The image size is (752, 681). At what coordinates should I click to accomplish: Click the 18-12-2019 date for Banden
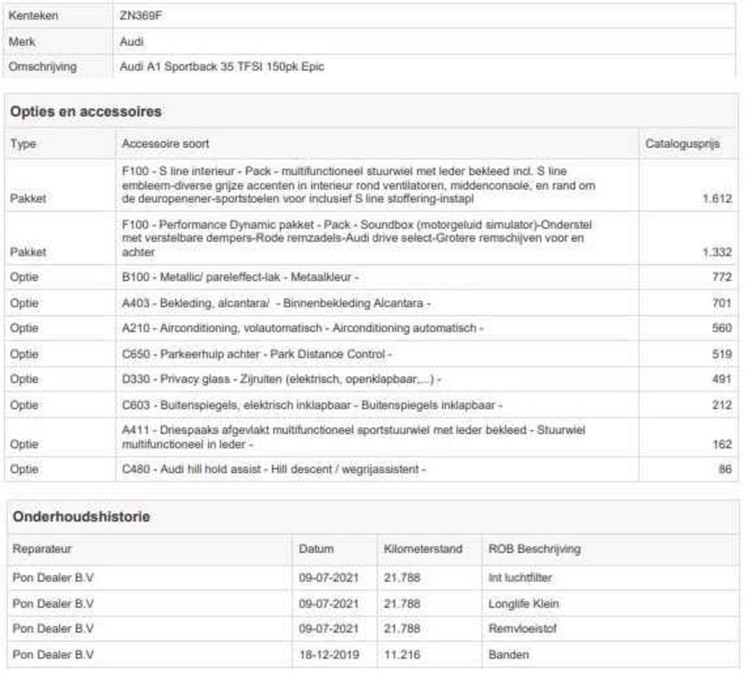click(x=329, y=655)
